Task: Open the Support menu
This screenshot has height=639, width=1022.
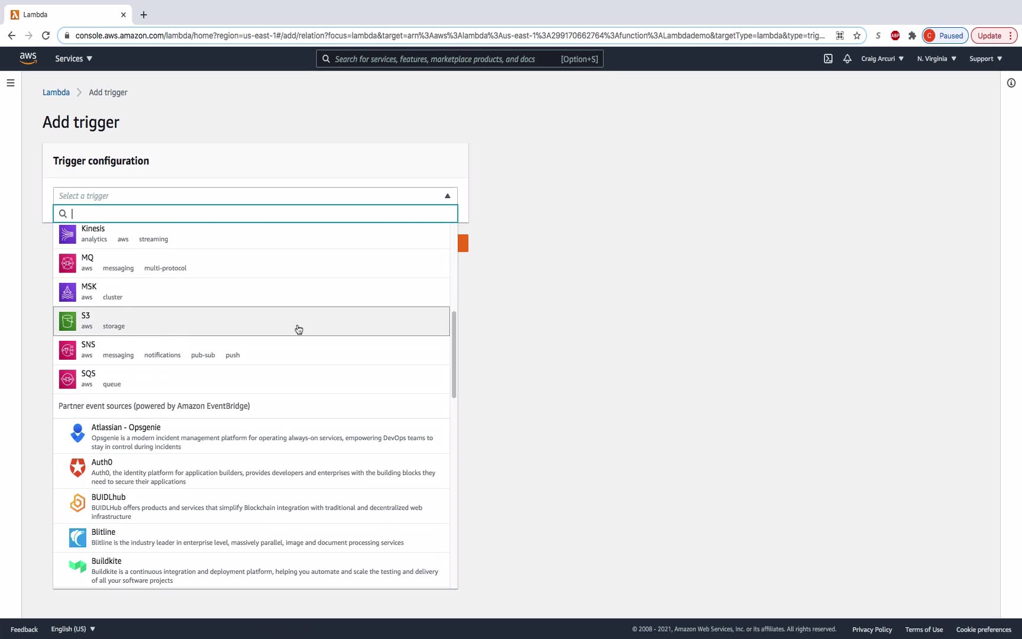Action: pyautogui.click(x=986, y=59)
